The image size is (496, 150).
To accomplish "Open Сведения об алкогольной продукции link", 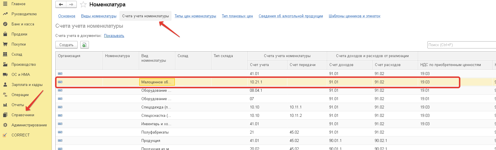I will pyautogui.click(x=291, y=16).
